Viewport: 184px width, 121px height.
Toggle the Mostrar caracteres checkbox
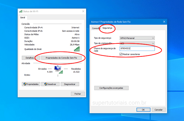point(121,54)
